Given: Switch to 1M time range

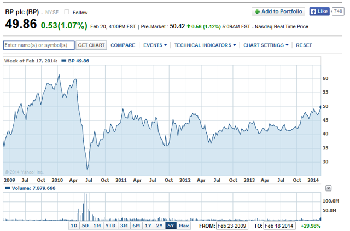Looking at the screenshot, I should tap(97, 226).
